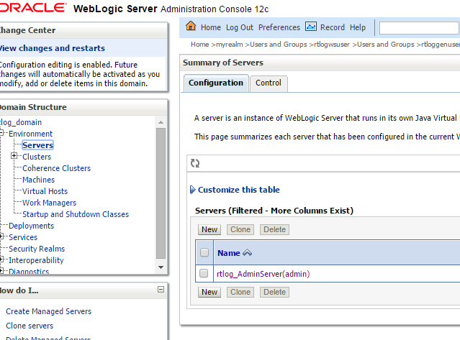Click the Record toolbar link
Image resolution: width=460 pixels, height=340 pixels.
[x=333, y=27]
